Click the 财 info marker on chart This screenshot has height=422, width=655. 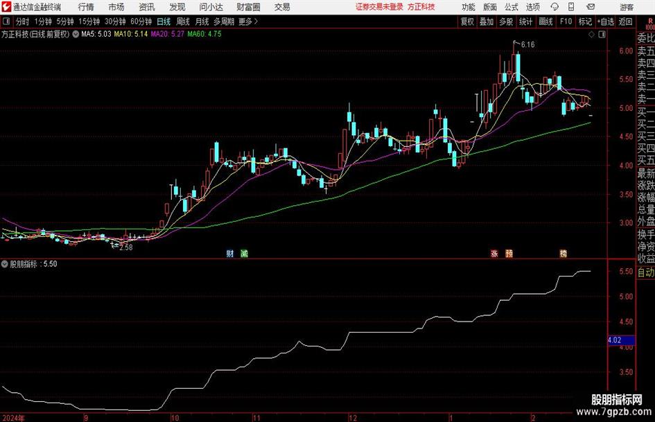(x=229, y=253)
